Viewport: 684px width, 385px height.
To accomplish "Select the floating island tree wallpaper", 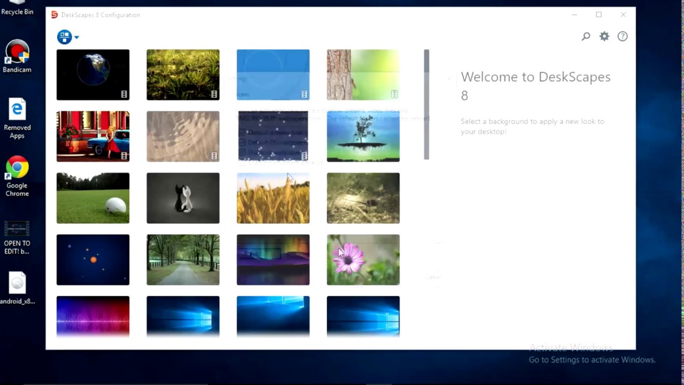I will point(363,136).
